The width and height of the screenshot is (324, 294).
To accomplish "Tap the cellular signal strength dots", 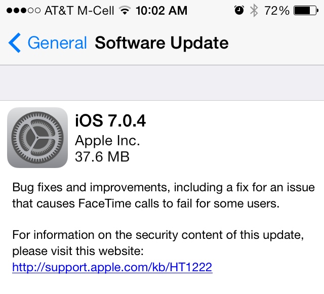I will pos(23,10).
